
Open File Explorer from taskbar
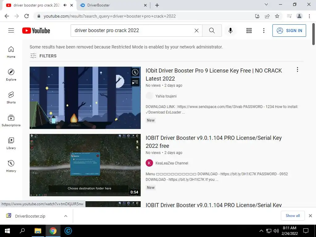tap(38, 231)
